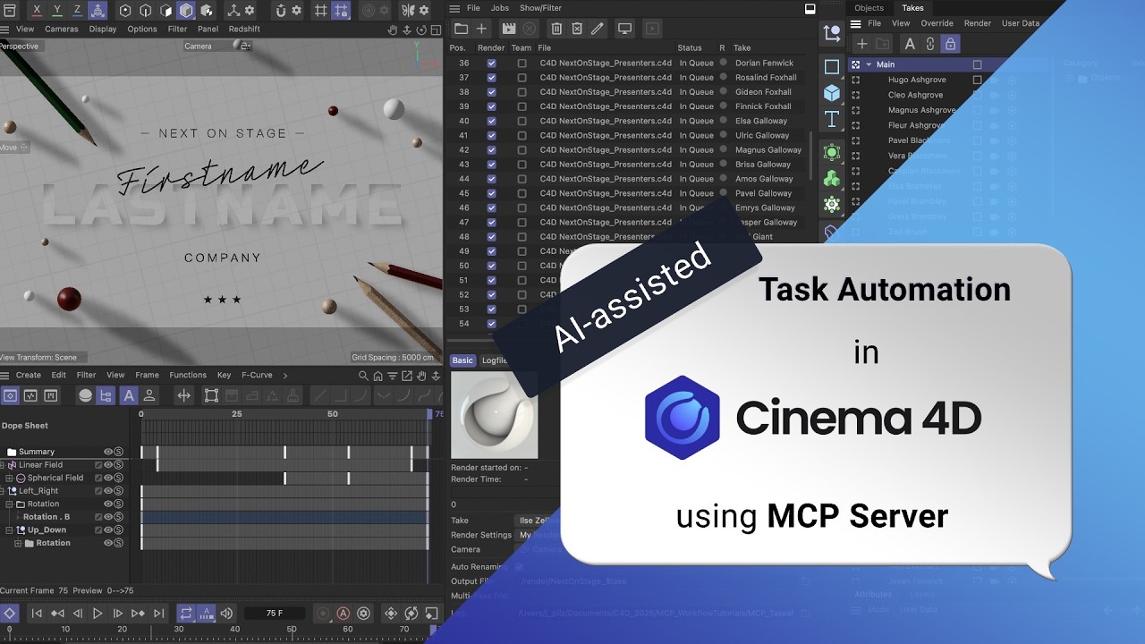Expand the Rotation folder under Up_Down
Screen dimensions: 1145x644
point(17,543)
